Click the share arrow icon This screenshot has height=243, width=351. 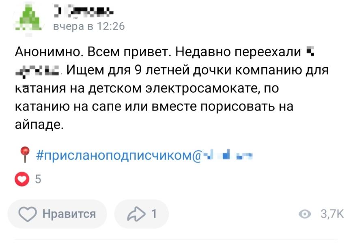pos(136,214)
